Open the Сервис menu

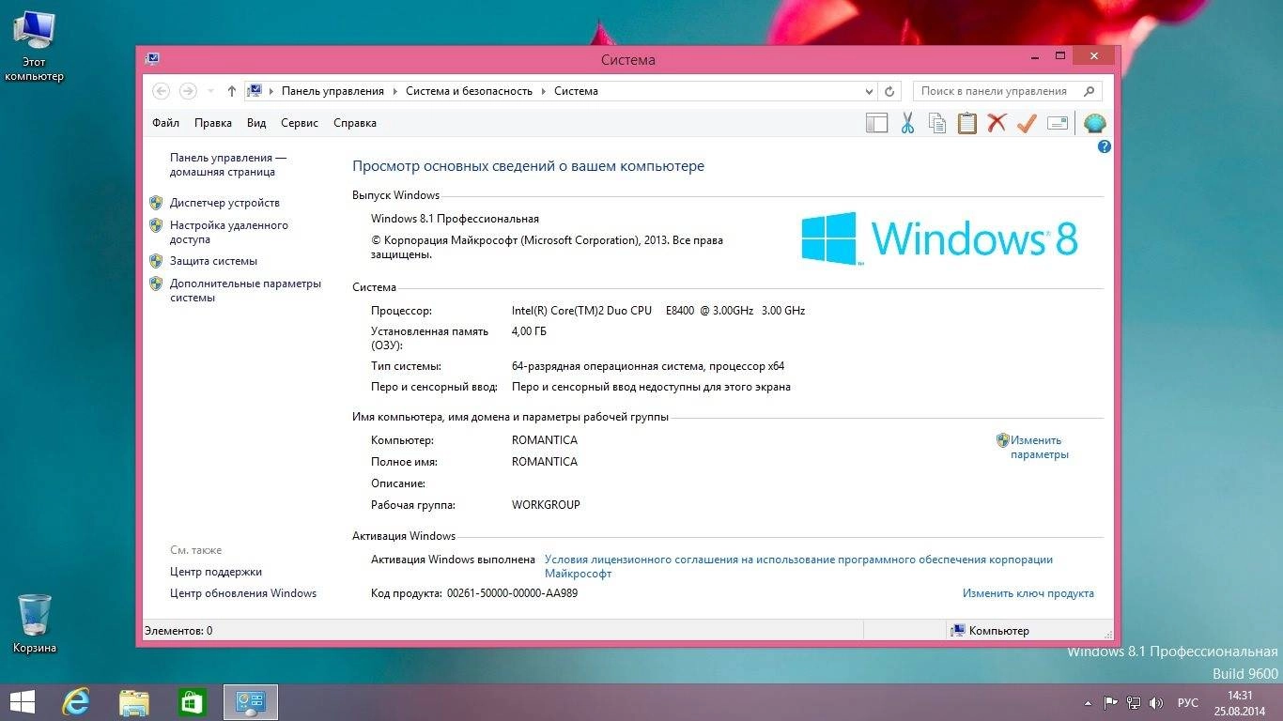(x=300, y=123)
